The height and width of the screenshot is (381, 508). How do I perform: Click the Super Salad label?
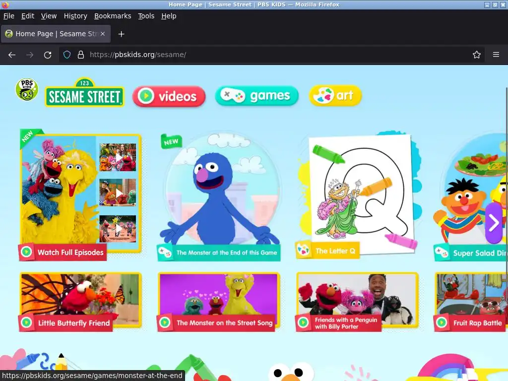click(480, 253)
